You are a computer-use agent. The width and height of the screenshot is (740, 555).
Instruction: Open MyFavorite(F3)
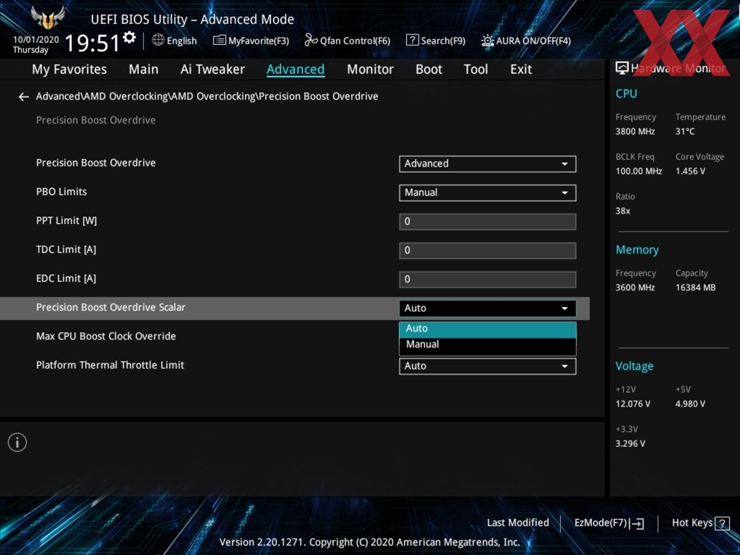click(251, 40)
